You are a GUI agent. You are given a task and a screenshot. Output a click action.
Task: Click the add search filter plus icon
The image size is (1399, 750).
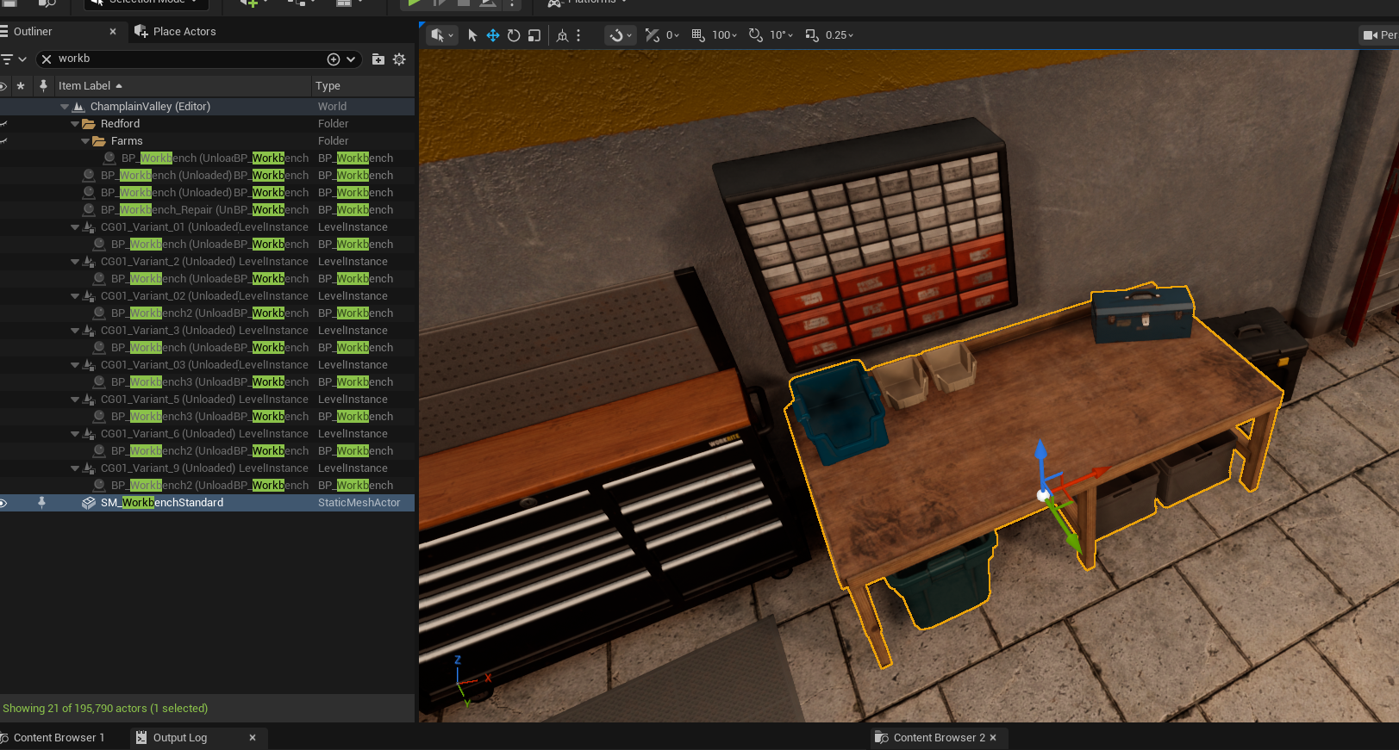[x=334, y=59]
